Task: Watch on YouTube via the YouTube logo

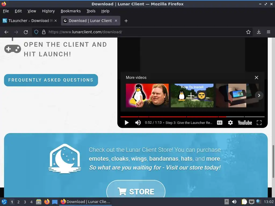Action: (245, 123)
